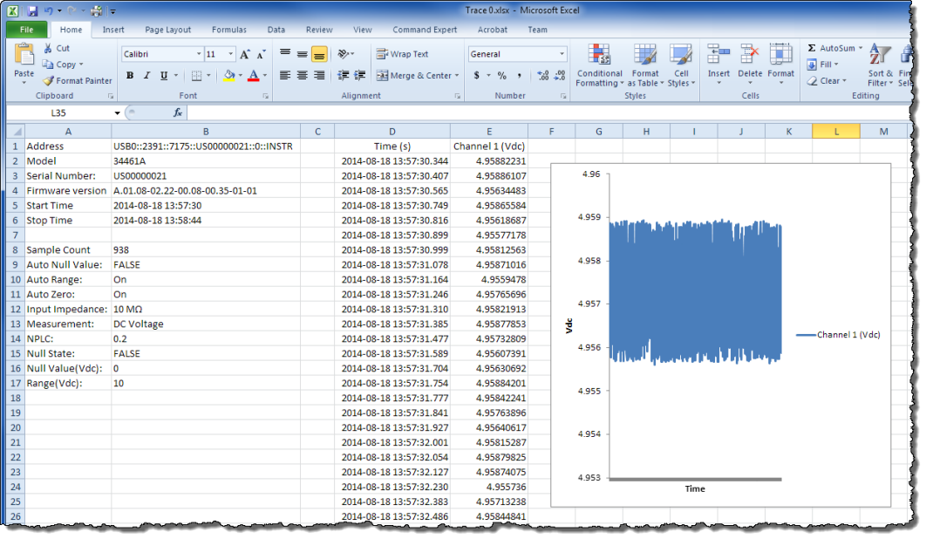
Task: Toggle Italic formatting
Action: (x=146, y=75)
